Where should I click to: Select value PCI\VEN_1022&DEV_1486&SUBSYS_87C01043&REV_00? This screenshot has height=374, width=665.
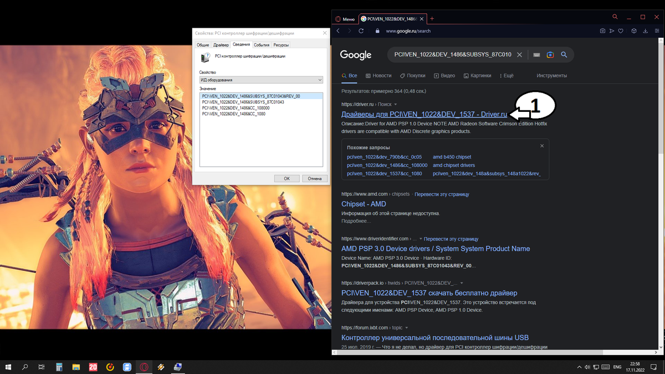click(261, 96)
